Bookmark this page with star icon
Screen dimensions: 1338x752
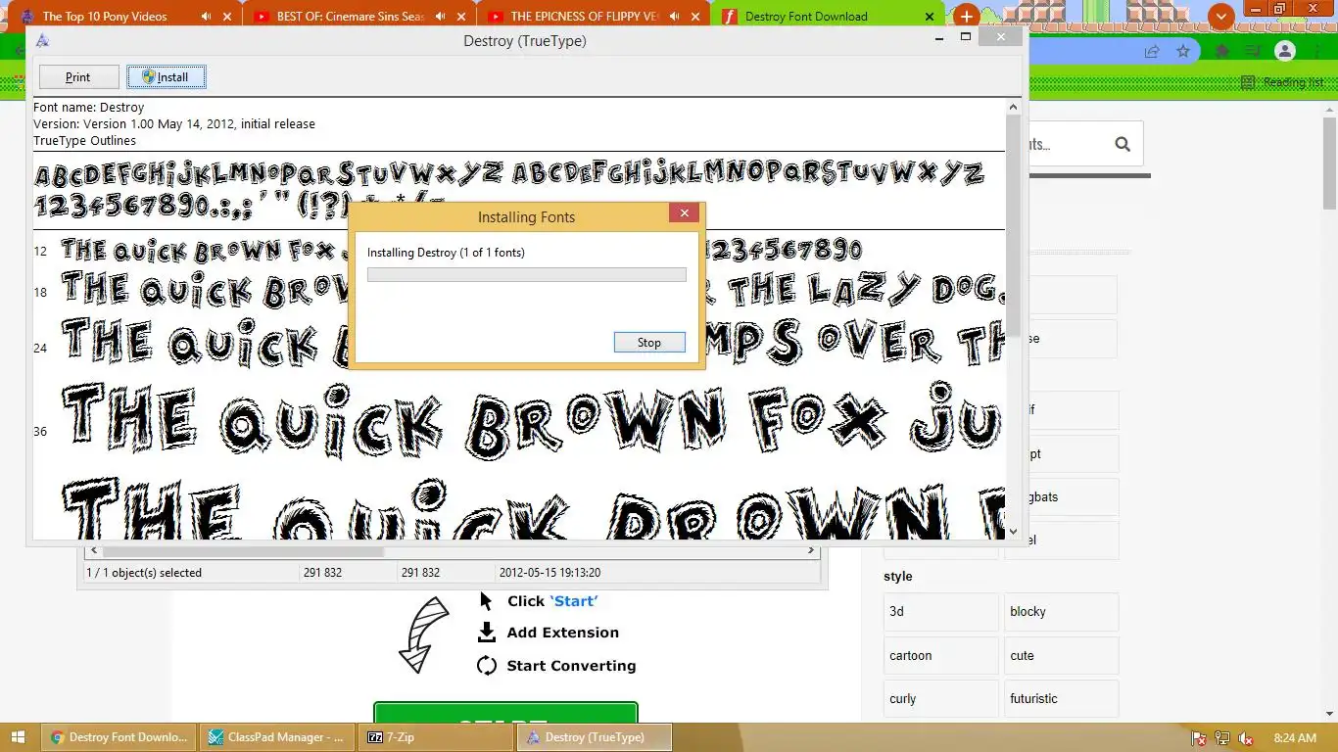(x=1183, y=51)
